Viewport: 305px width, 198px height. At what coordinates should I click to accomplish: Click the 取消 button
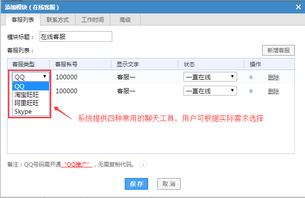point(169,184)
